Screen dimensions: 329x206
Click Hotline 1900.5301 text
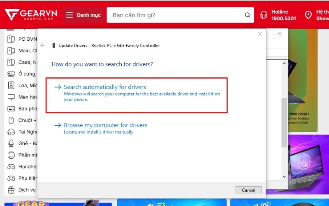pyautogui.click(x=283, y=15)
